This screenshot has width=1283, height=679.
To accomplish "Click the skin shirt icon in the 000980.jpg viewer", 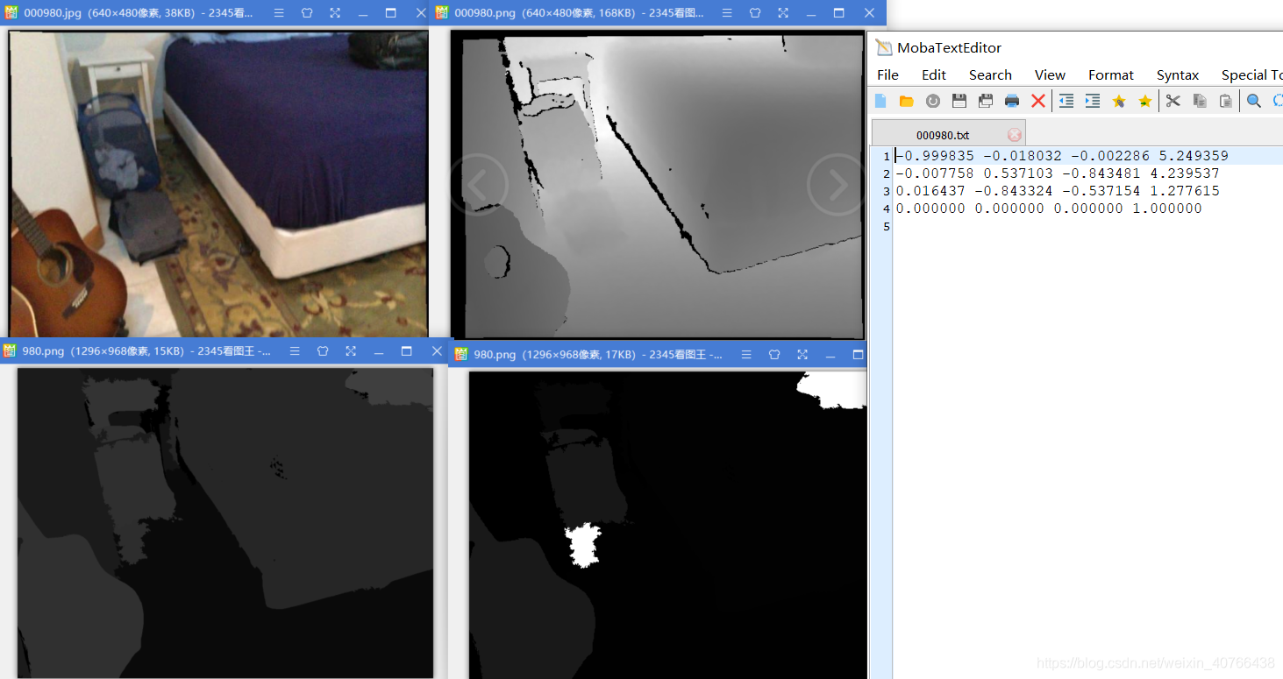I will click(x=307, y=13).
